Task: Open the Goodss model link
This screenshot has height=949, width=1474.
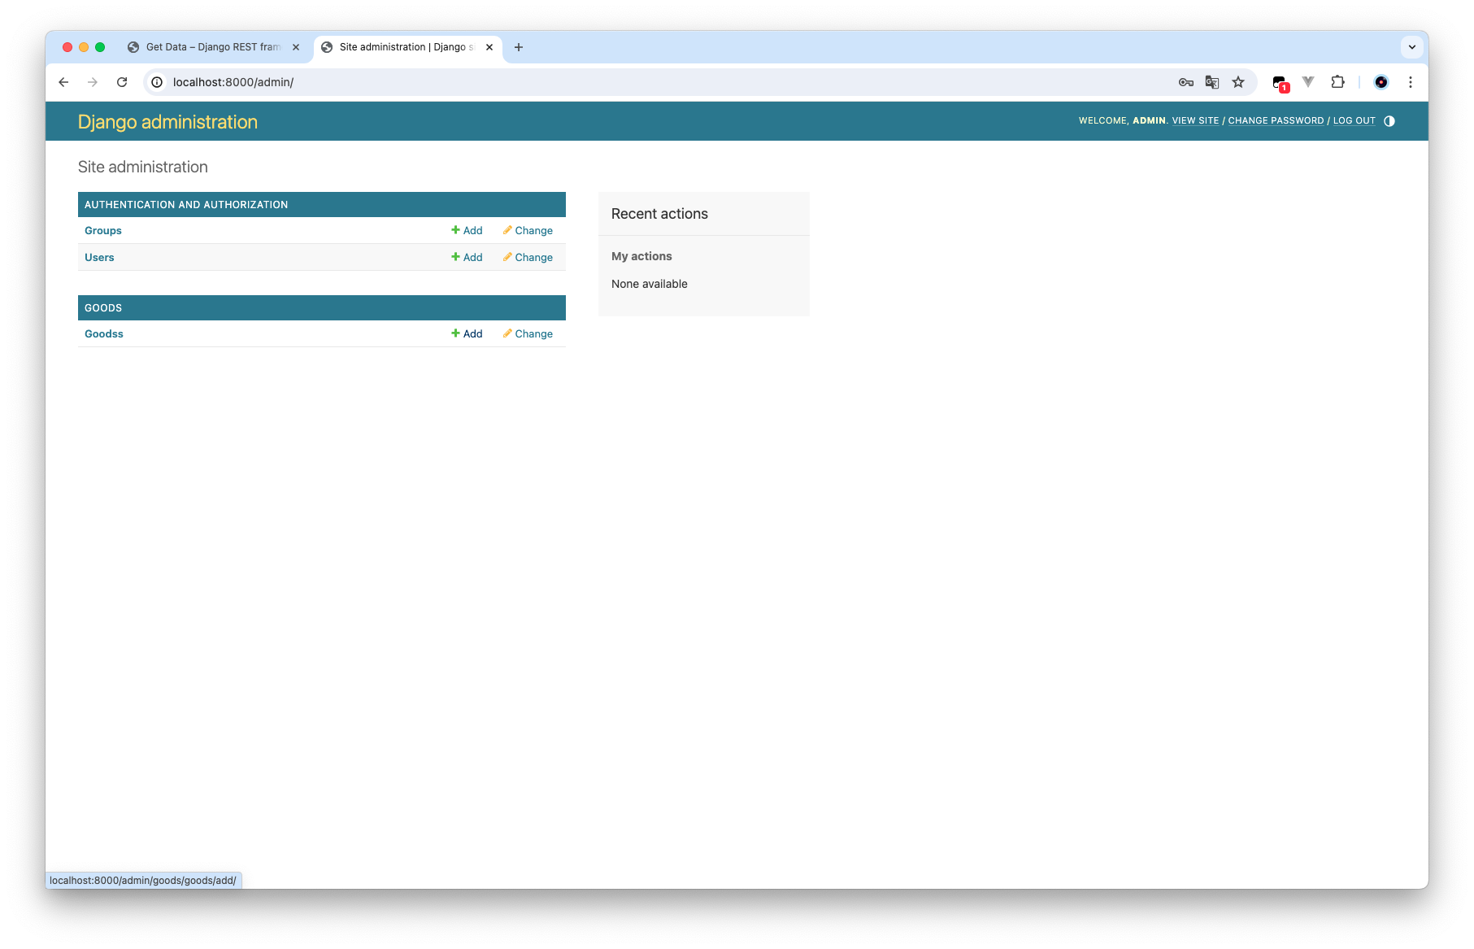Action: (x=104, y=334)
